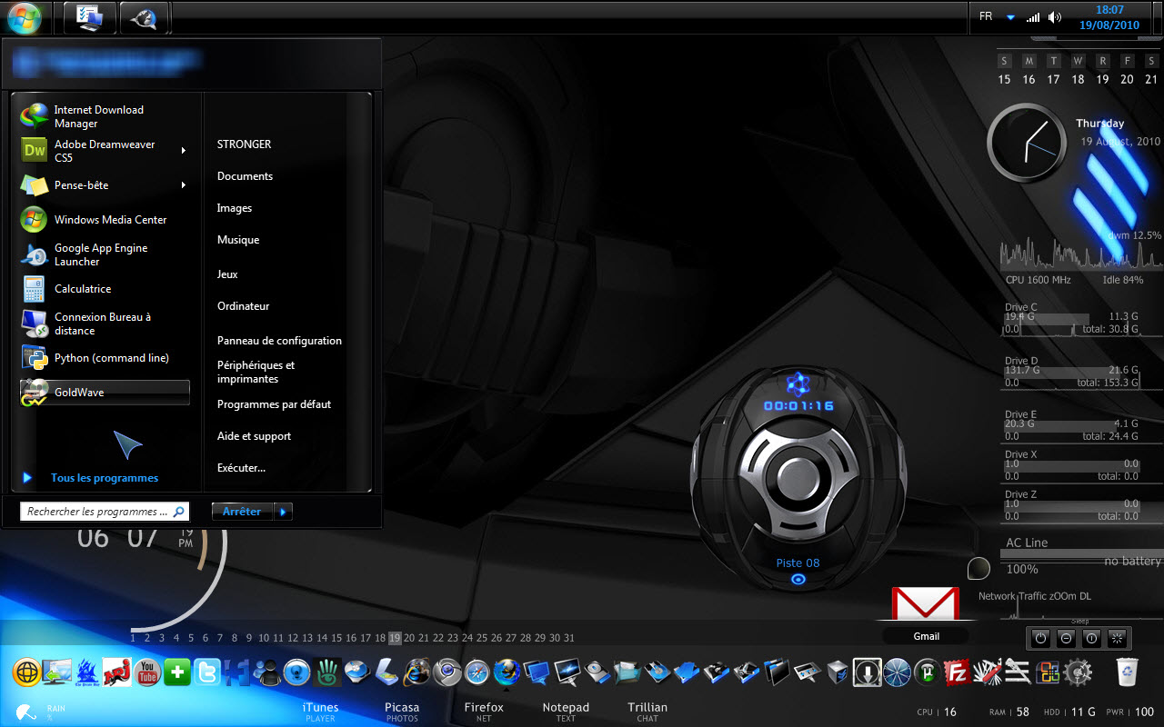Launch Firefox globe icon in dock

(507, 672)
